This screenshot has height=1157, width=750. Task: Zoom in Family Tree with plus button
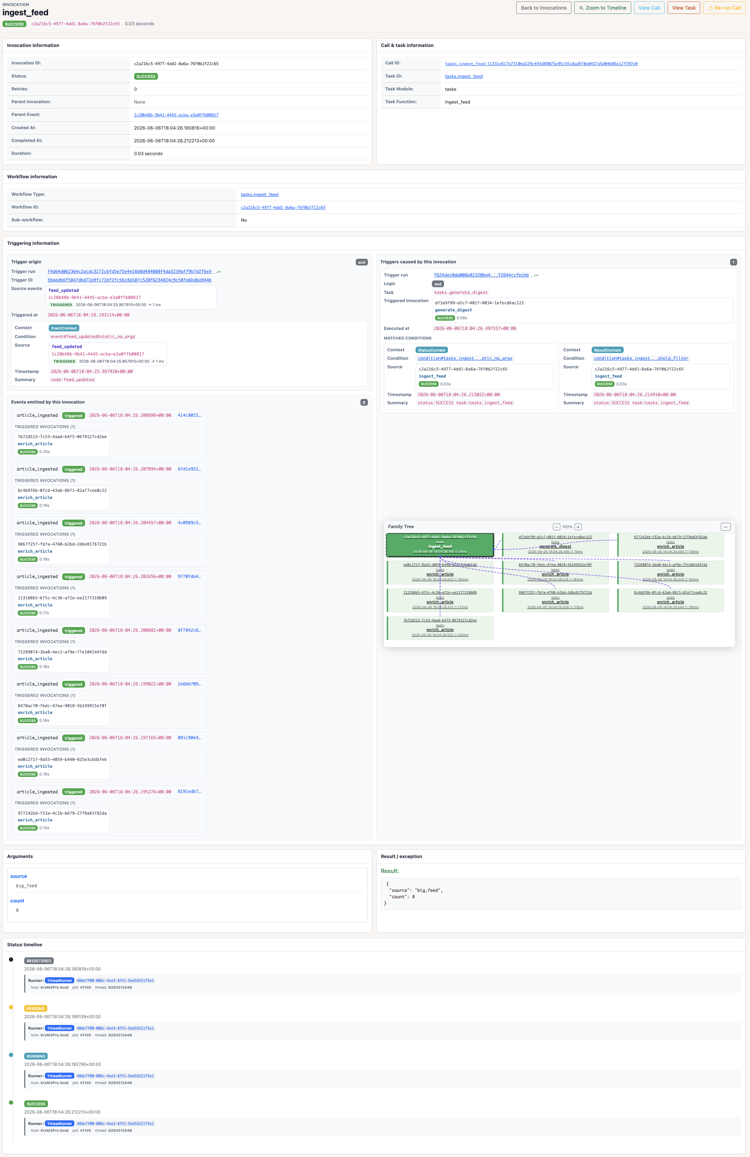tap(578, 527)
